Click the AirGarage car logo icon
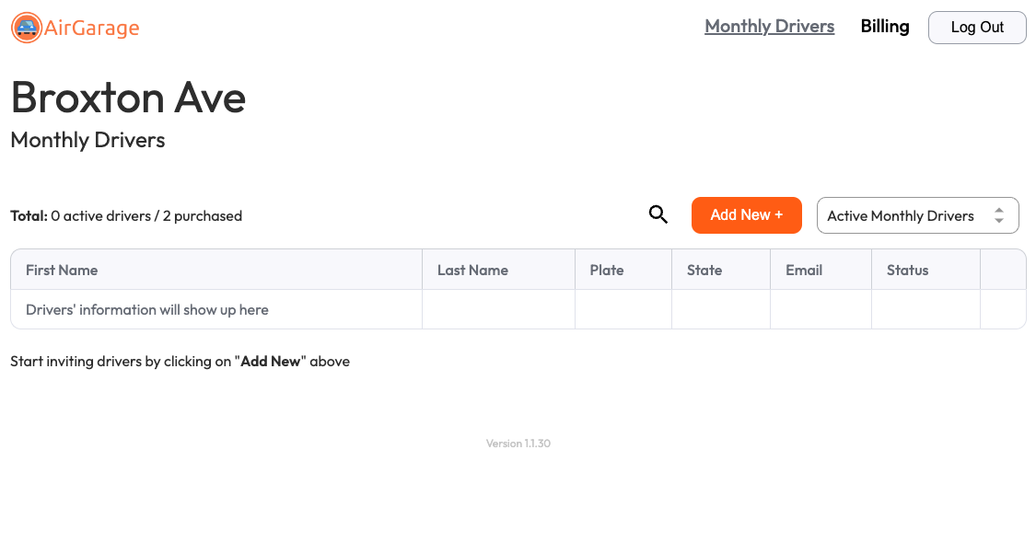 (x=27, y=28)
